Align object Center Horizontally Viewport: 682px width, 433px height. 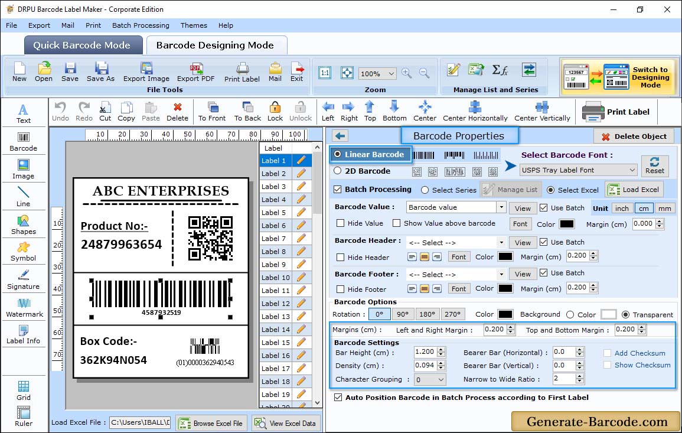click(475, 112)
